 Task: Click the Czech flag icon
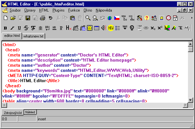[117, 18]
